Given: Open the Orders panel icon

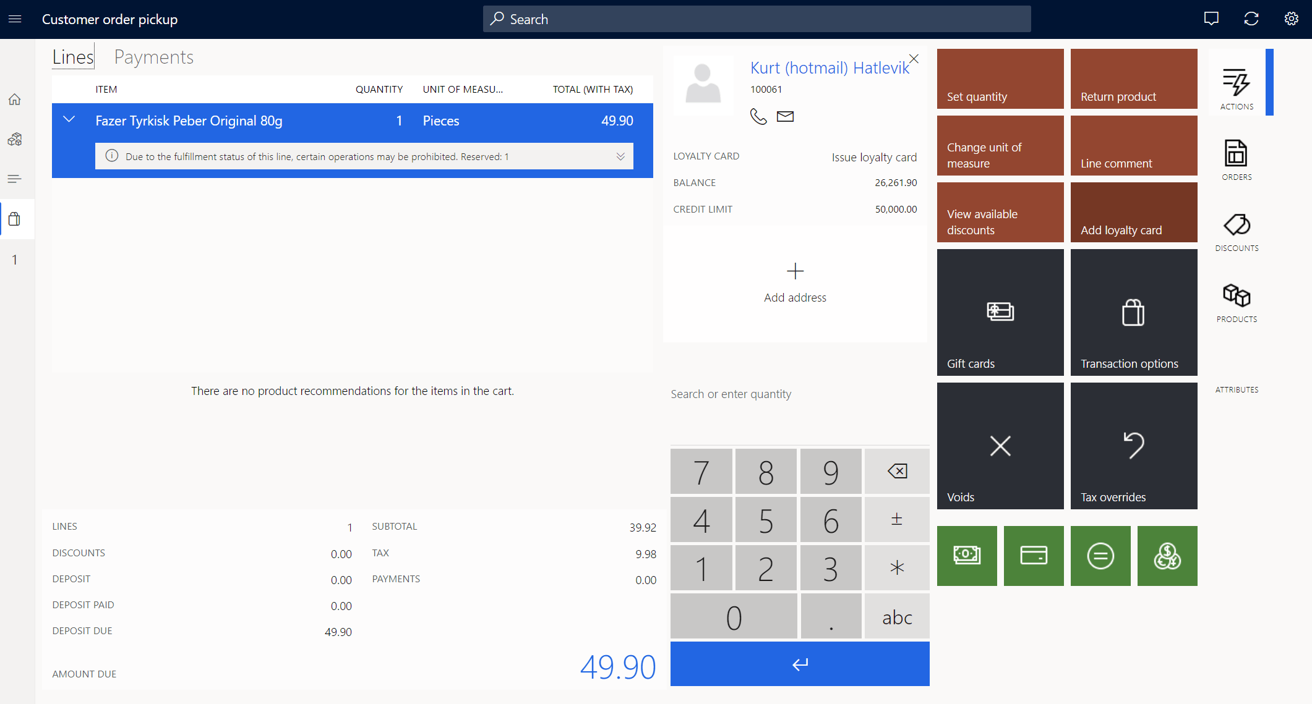Looking at the screenshot, I should 1236,159.
